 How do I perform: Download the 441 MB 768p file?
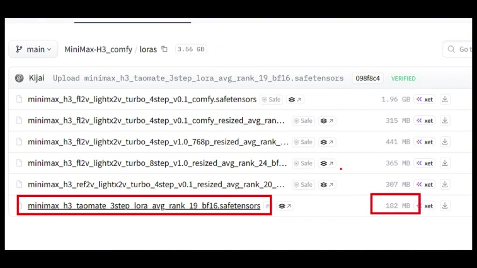point(445,142)
